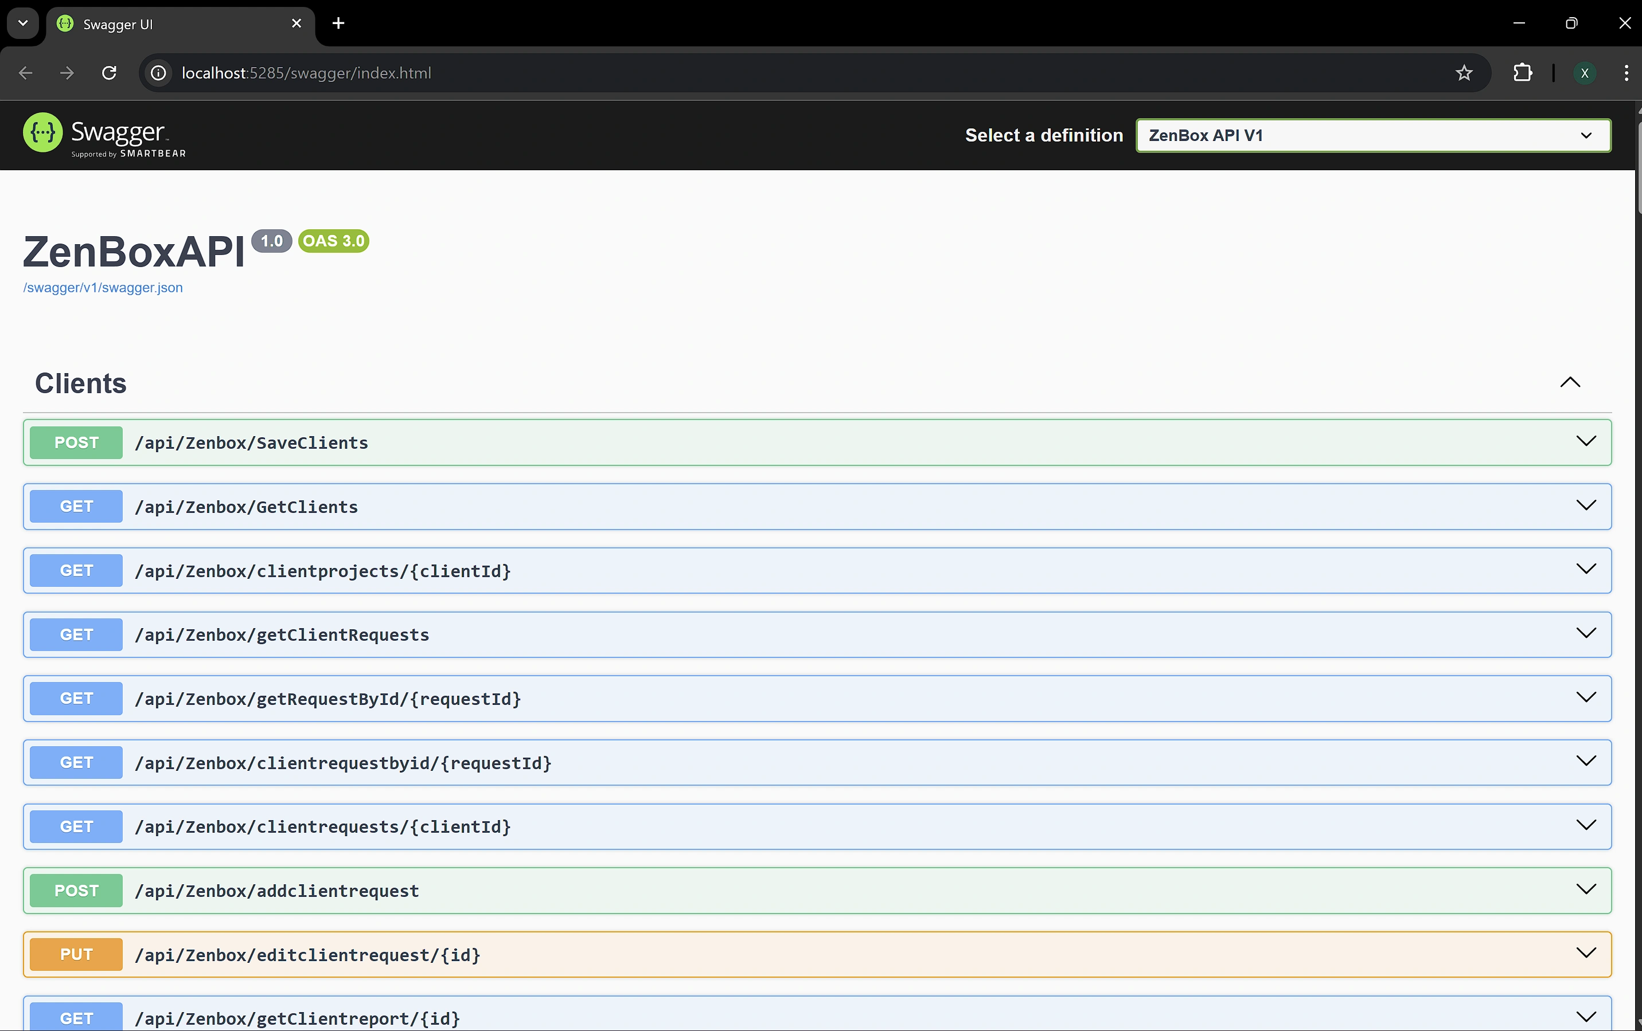Click the Swagger logo
This screenshot has width=1642, height=1031.
[x=104, y=135]
